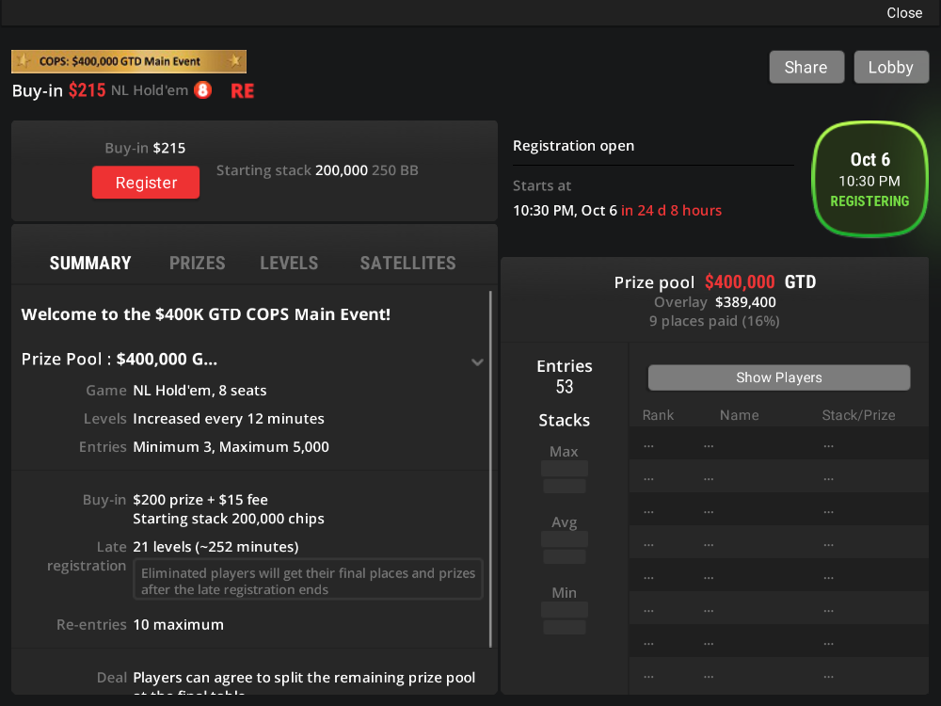The width and height of the screenshot is (941, 706).
Task: Close the tournament window
Action: (904, 13)
